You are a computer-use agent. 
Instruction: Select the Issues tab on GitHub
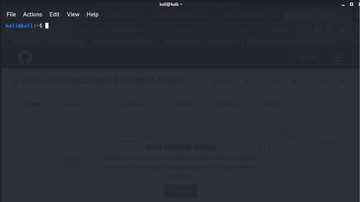(73, 104)
